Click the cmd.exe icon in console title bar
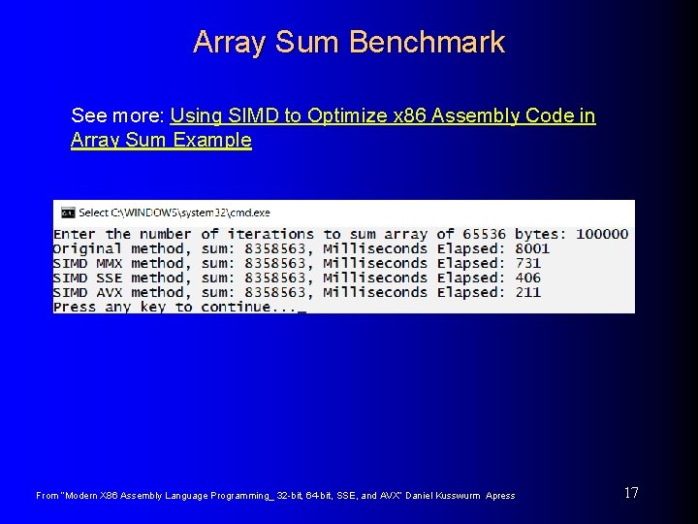The width and height of the screenshot is (698, 524). click(x=68, y=213)
